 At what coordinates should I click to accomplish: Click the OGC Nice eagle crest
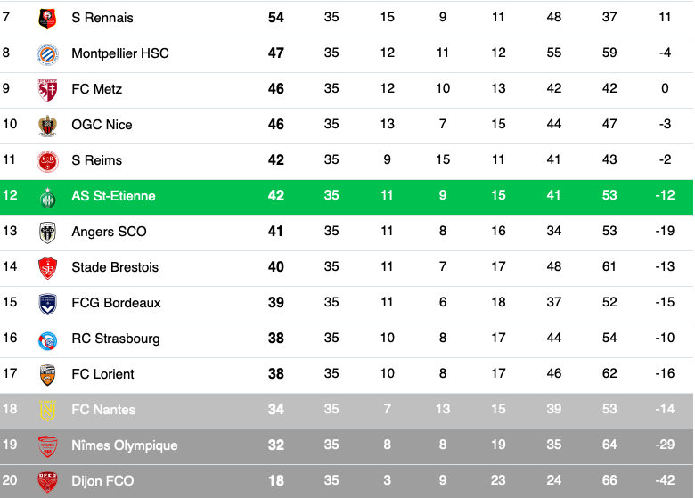coord(47,126)
